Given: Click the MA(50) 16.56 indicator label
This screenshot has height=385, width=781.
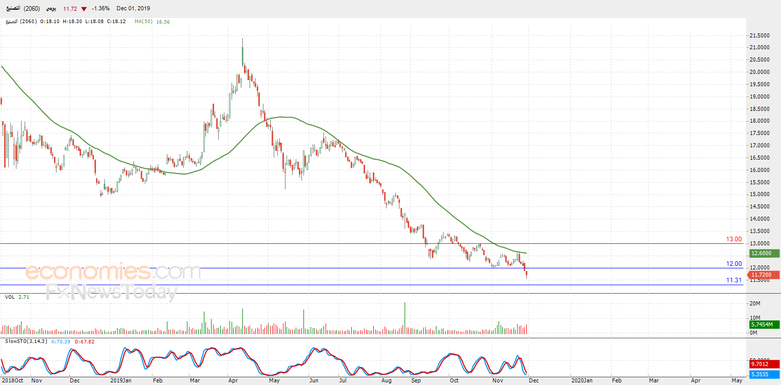Looking at the screenshot, I should (x=153, y=22).
